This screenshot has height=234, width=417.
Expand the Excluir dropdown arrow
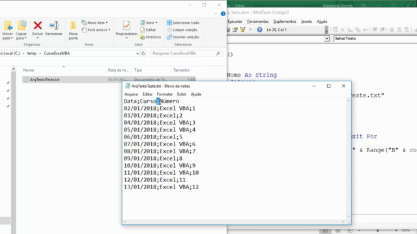coord(38,38)
